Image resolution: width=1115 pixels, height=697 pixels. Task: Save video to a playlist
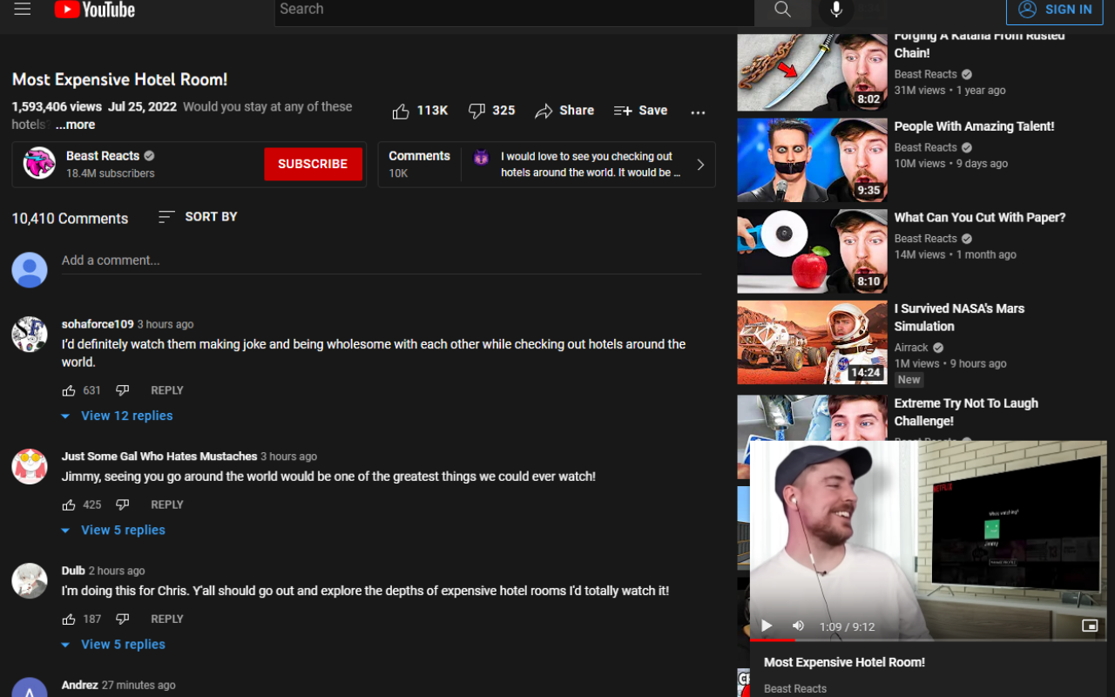(x=640, y=111)
